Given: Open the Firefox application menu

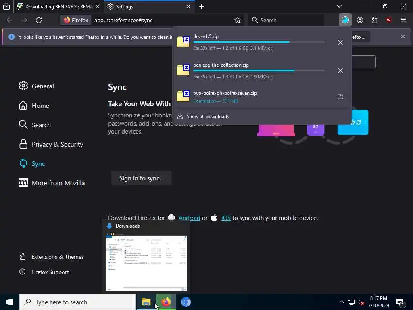Looking at the screenshot, I should [x=403, y=20].
